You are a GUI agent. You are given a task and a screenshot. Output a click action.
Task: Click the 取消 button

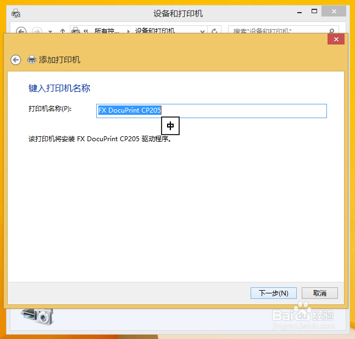(x=320, y=293)
